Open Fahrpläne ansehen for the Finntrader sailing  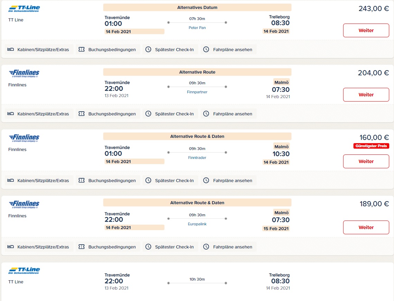228,180
